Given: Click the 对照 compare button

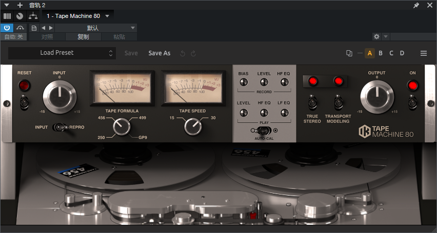Looking at the screenshot, I should coord(47,37).
